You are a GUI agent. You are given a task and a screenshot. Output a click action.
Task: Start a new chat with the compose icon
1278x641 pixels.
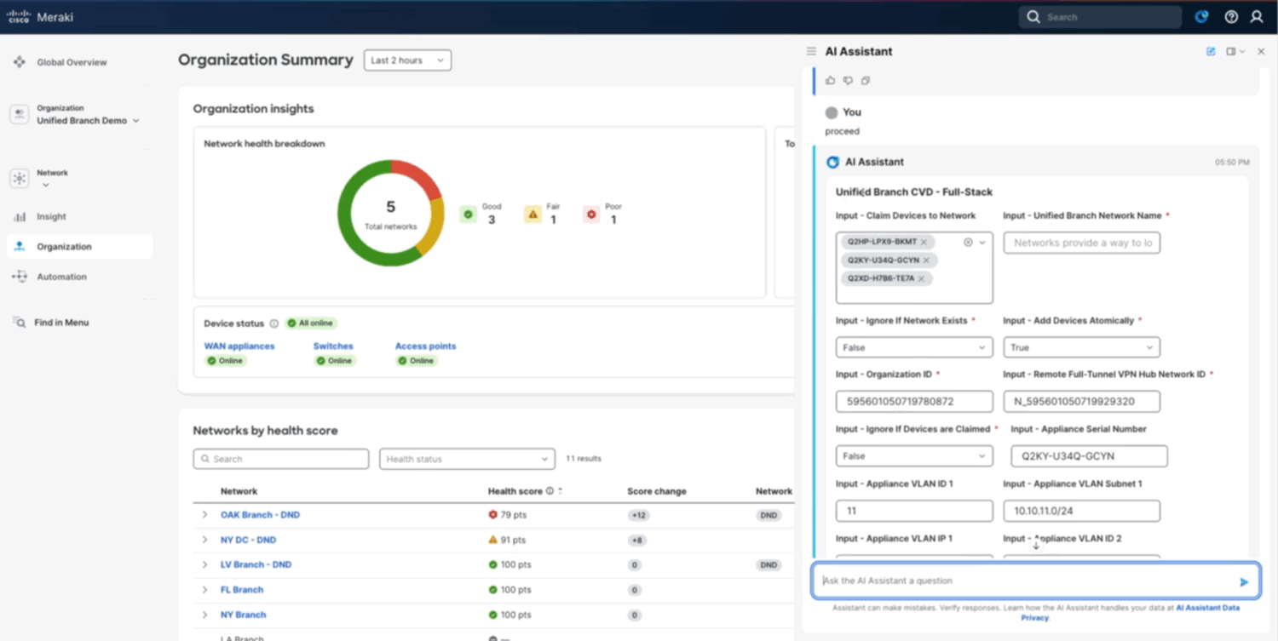tap(1211, 51)
